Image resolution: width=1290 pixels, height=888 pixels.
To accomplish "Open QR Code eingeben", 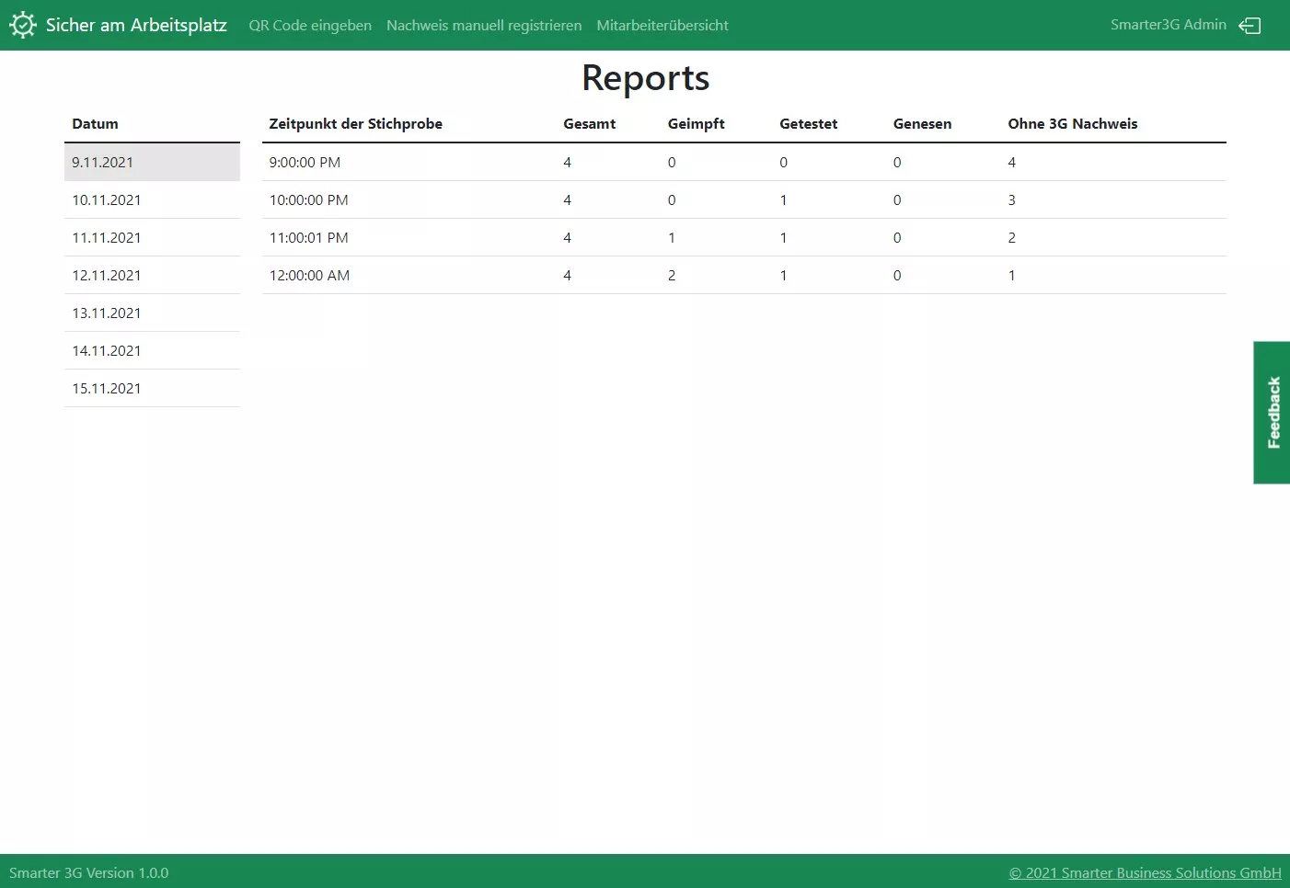I will click(310, 25).
